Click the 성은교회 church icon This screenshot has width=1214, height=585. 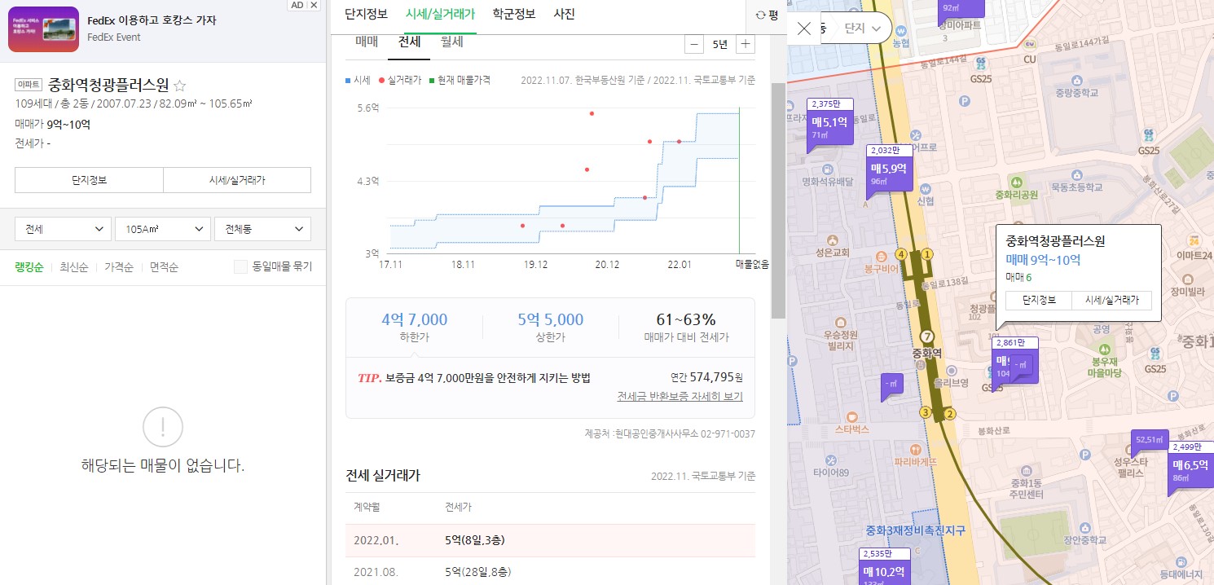(x=832, y=240)
